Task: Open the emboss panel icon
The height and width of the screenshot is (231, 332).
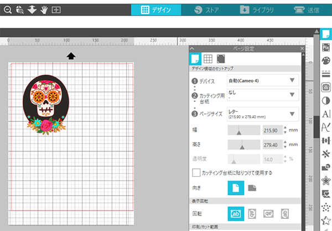Action: [x=326, y=194]
